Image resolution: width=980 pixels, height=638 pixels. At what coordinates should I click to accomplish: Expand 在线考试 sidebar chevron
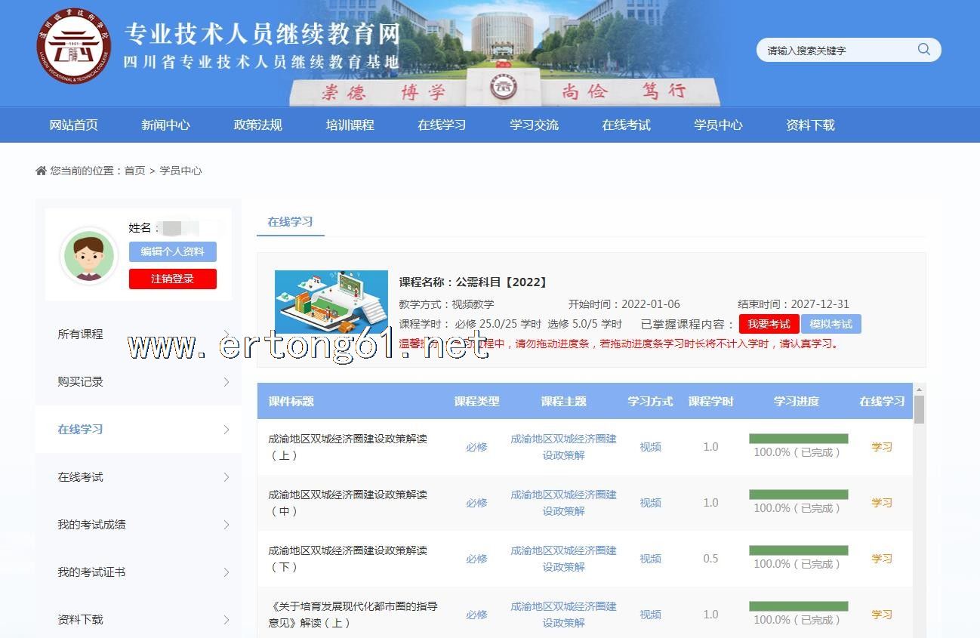click(x=226, y=477)
